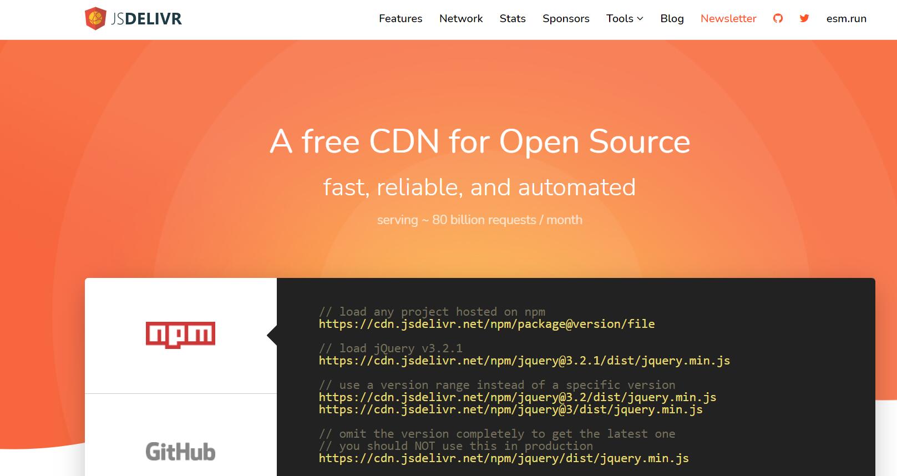Open the esm.run link

[x=846, y=19]
